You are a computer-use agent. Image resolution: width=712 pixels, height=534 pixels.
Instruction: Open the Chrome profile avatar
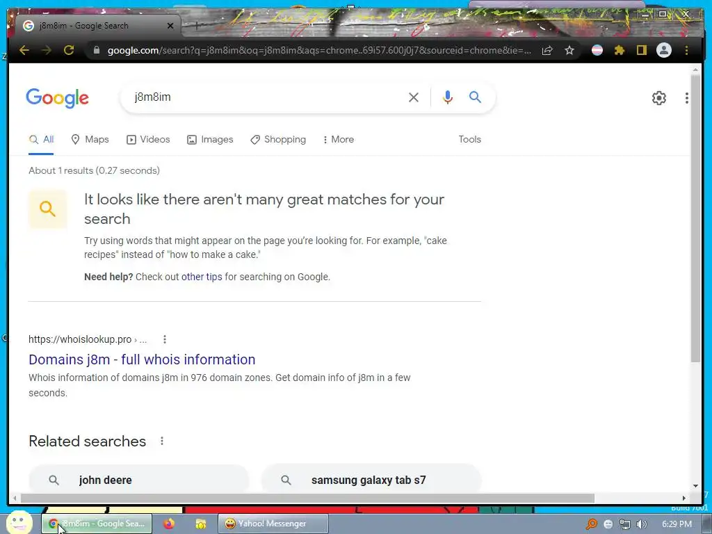tap(664, 50)
